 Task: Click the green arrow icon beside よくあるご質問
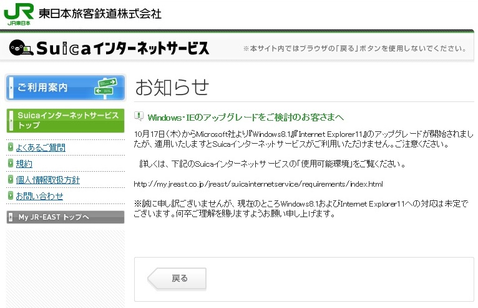tap(11, 147)
